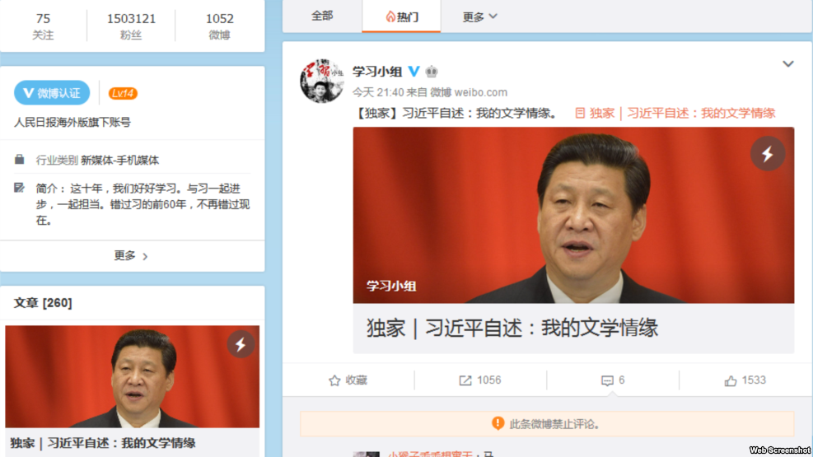Click the repost share icon with 1056

pos(465,380)
